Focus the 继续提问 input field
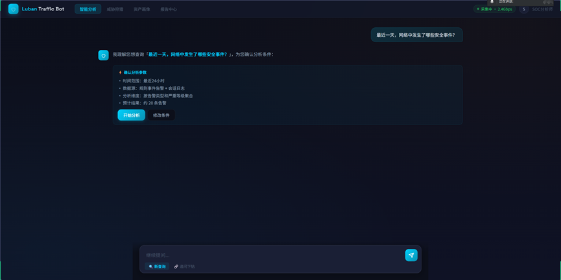The width and height of the screenshot is (561, 280). click(272, 255)
